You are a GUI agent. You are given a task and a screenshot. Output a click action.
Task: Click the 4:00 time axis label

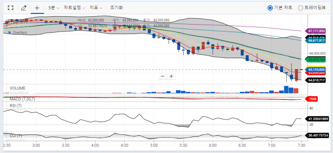(x=95, y=146)
